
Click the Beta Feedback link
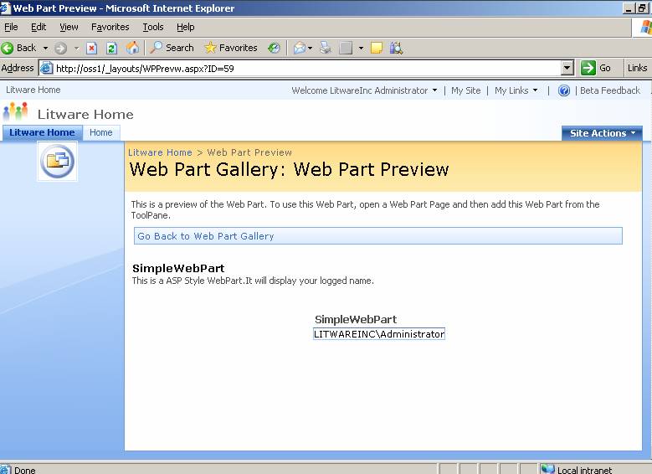[610, 90]
